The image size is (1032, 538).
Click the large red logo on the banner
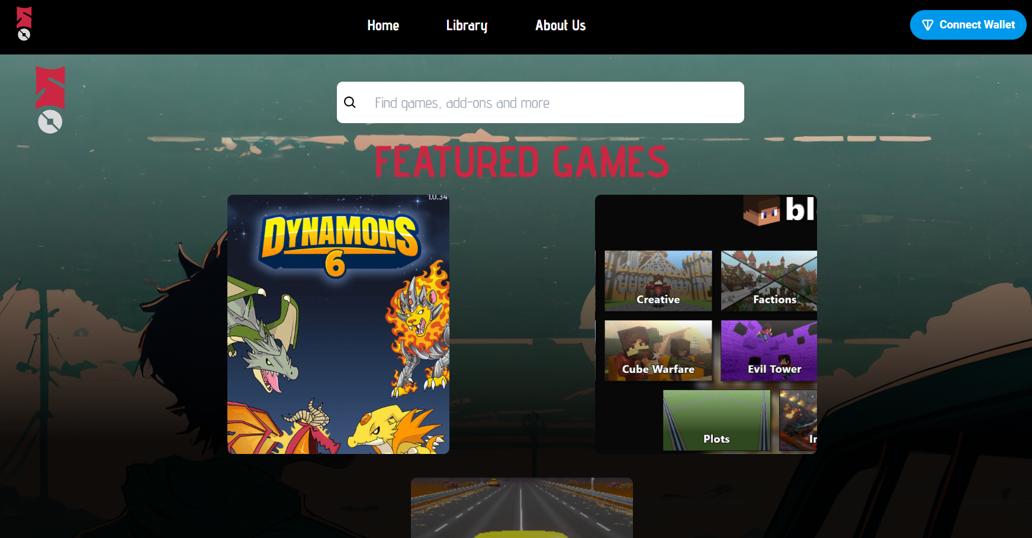click(50, 87)
